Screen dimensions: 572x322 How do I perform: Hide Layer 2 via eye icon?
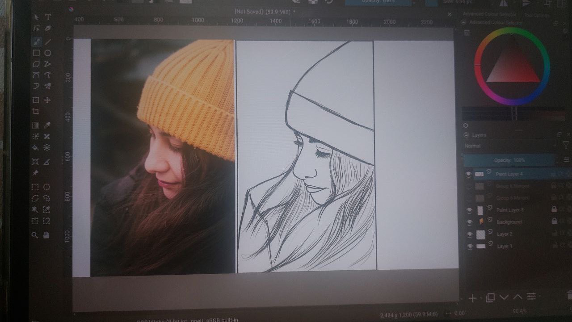click(470, 234)
